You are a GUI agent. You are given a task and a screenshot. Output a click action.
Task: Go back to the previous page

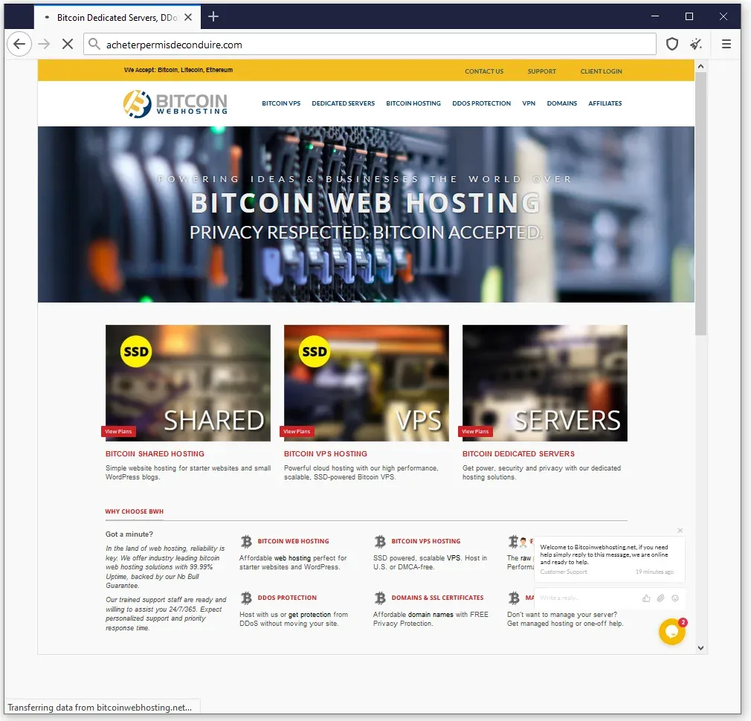tap(19, 45)
